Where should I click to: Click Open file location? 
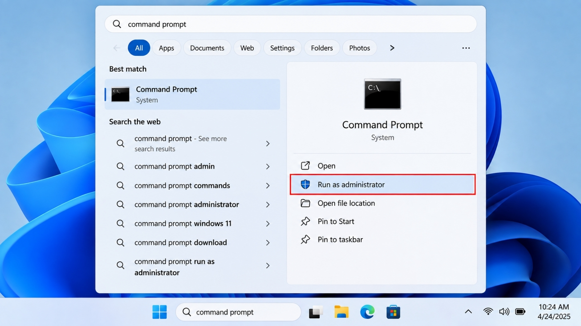click(382, 203)
